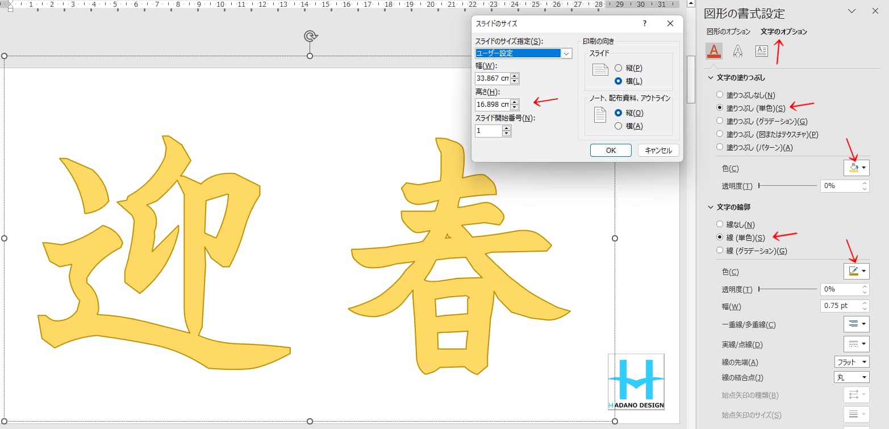The image size is (889, 429).
Task: Click the キャンセル button
Action: [658, 151]
